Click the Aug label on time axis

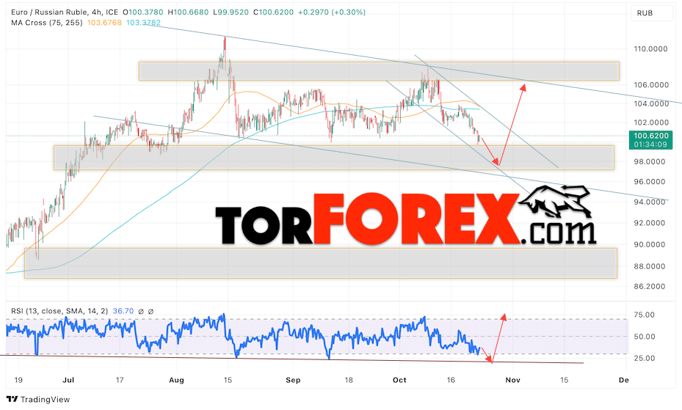[176, 380]
